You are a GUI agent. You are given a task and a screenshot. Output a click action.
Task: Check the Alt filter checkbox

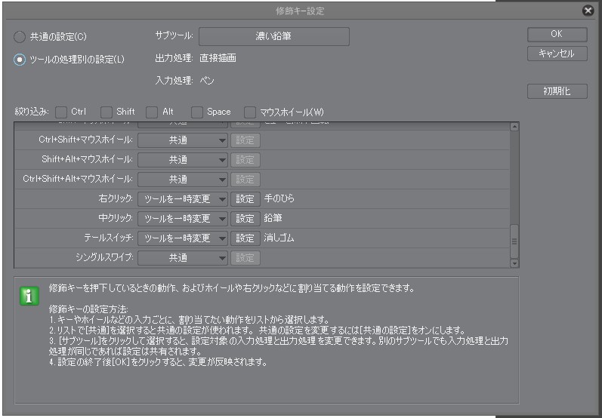pos(153,112)
